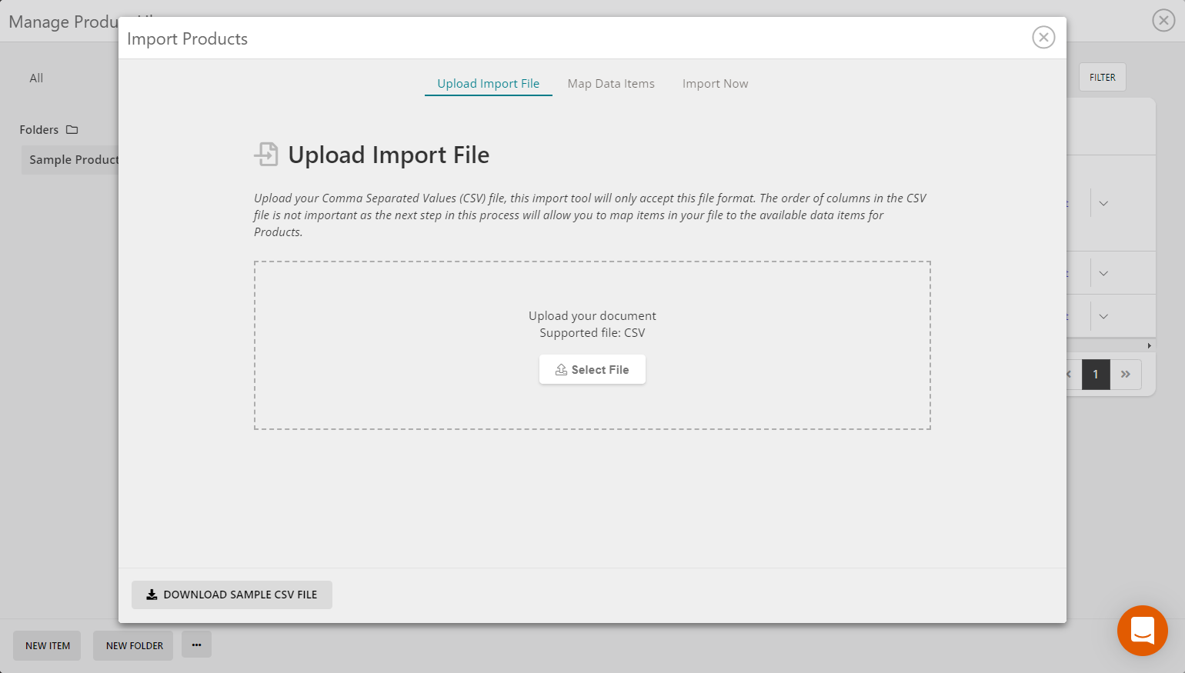Close the Import Products dialog
This screenshot has width=1185, height=673.
click(x=1043, y=37)
